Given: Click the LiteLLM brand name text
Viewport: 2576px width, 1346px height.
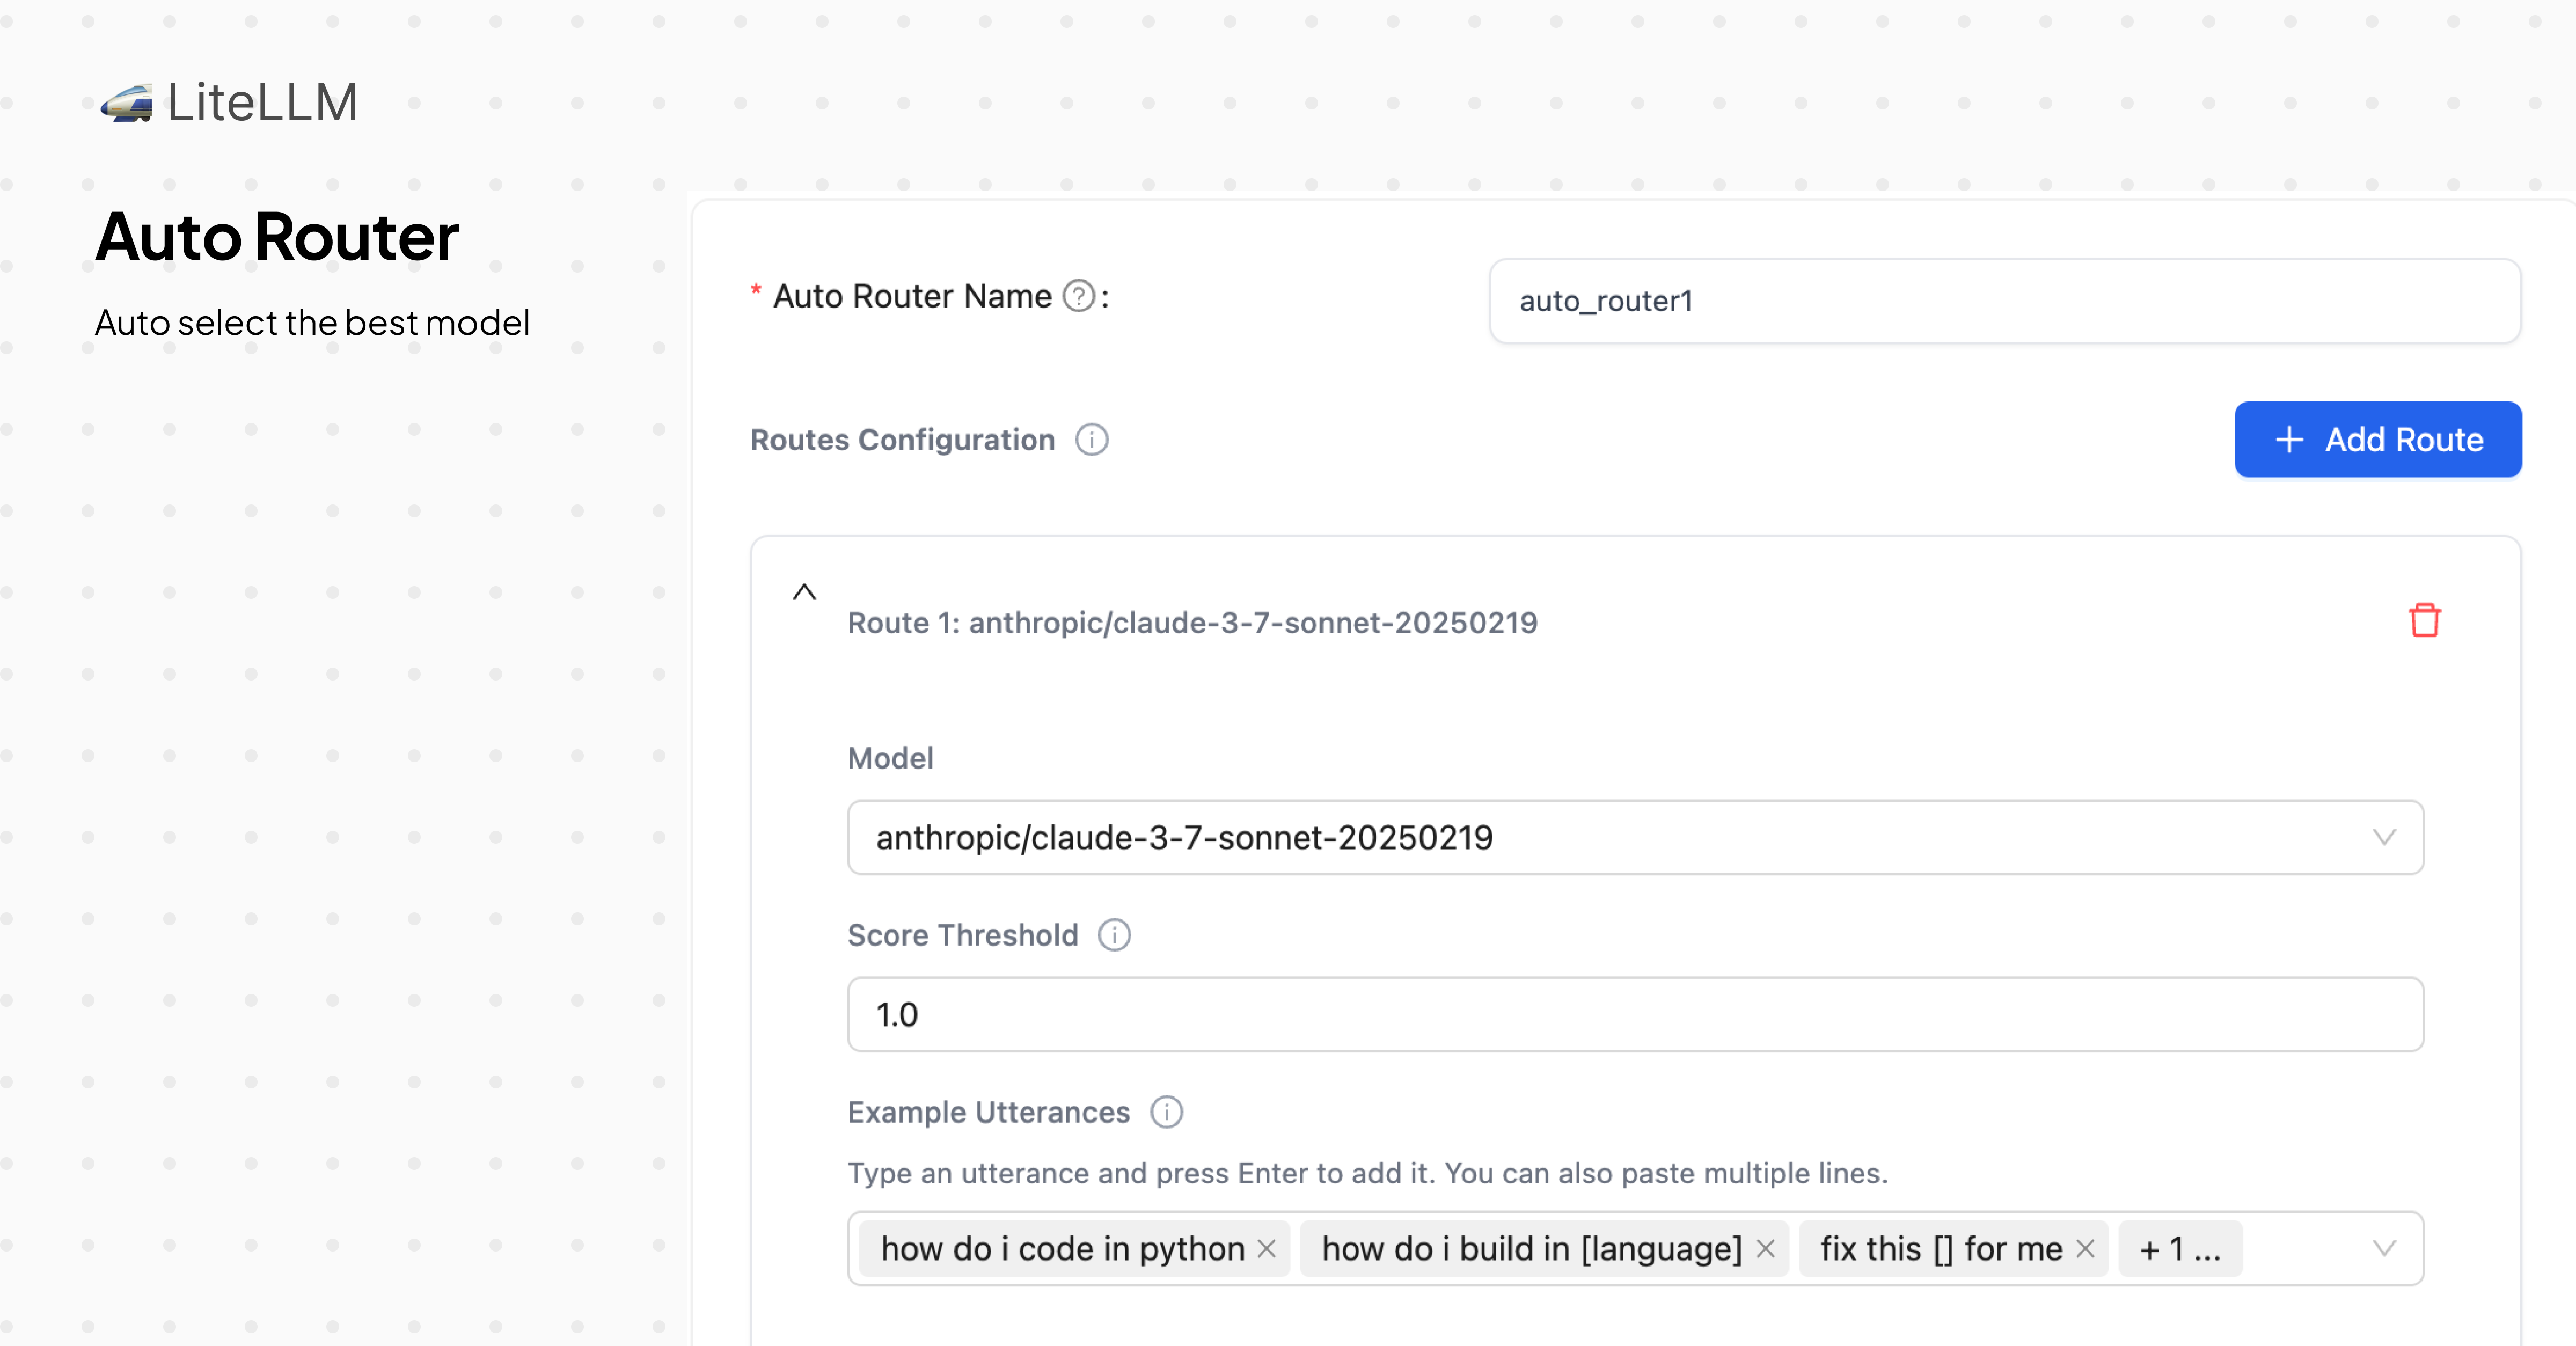Looking at the screenshot, I should coord(262,103).
